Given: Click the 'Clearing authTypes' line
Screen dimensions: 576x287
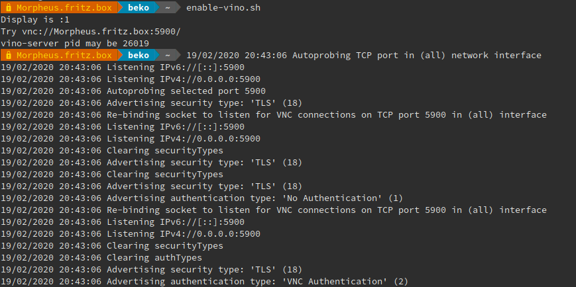Looking at the screenshot, I should pyautogui.click(x=101, y=258).
